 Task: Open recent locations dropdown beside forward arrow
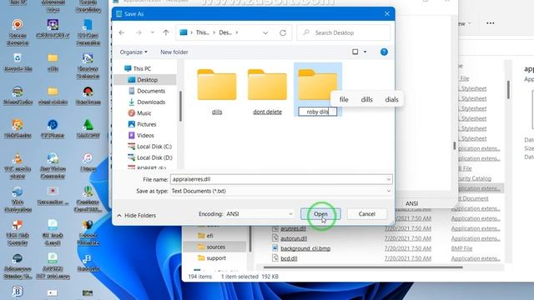(152, 32)
